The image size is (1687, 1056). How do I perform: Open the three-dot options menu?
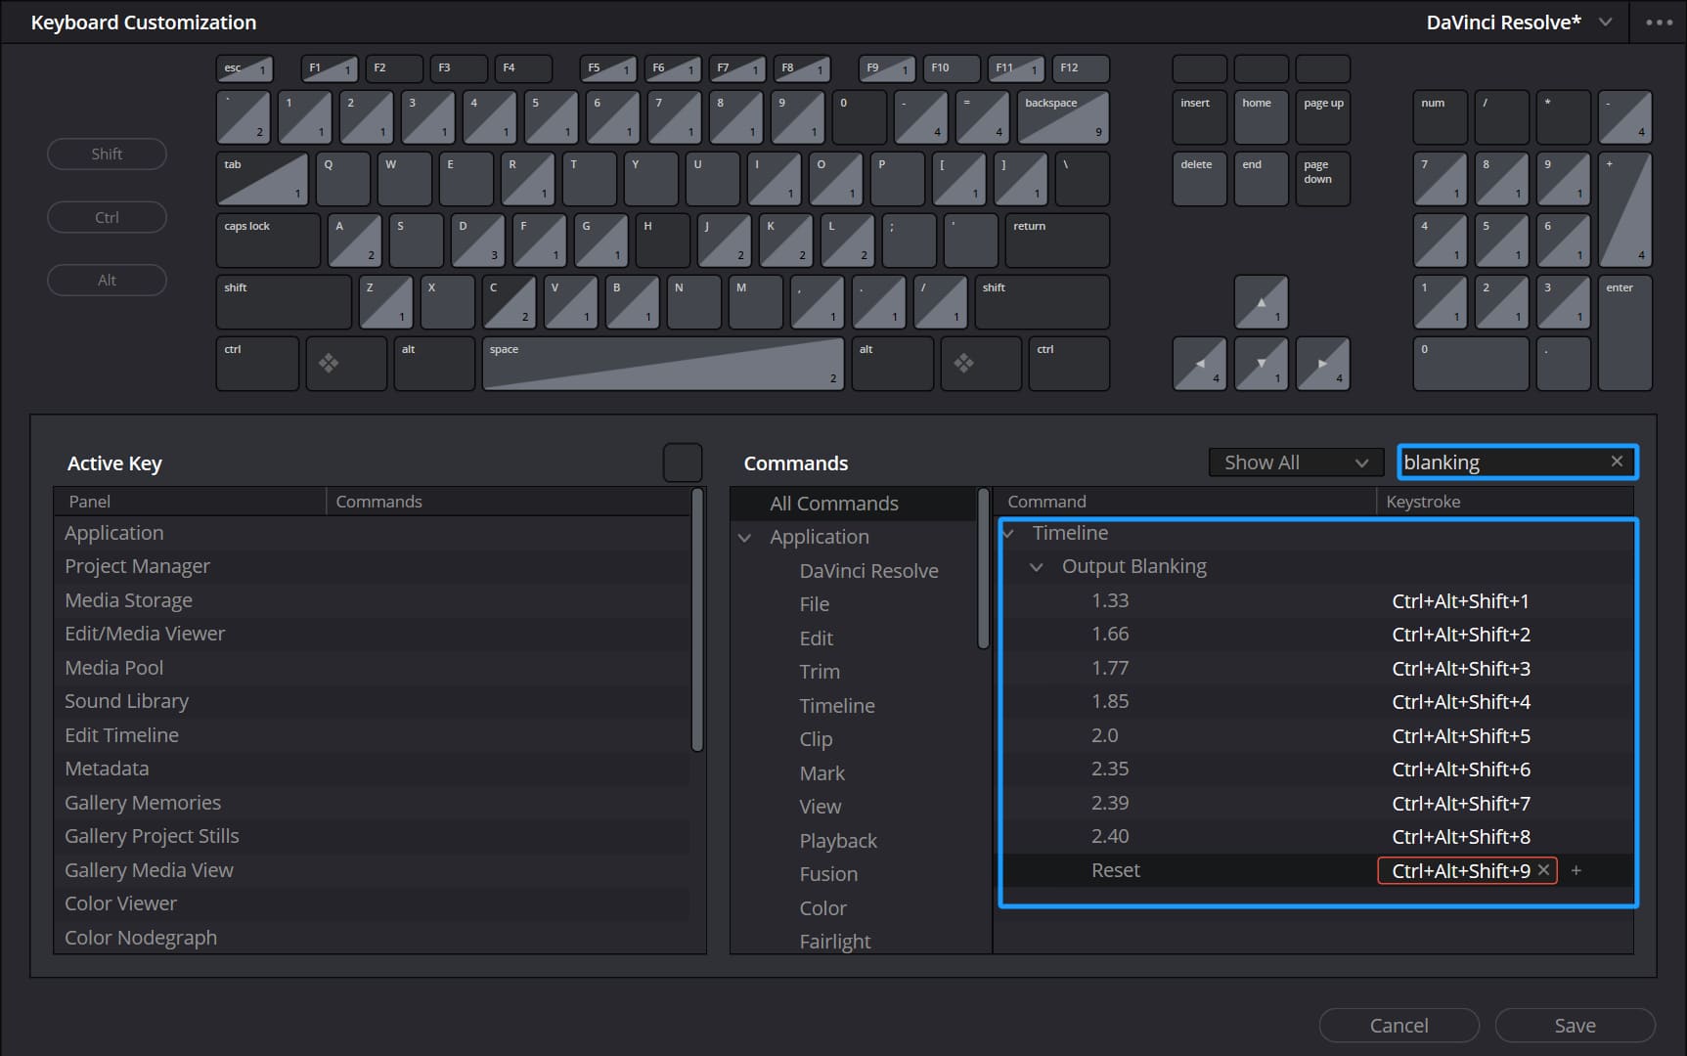tap(1659, 22)
